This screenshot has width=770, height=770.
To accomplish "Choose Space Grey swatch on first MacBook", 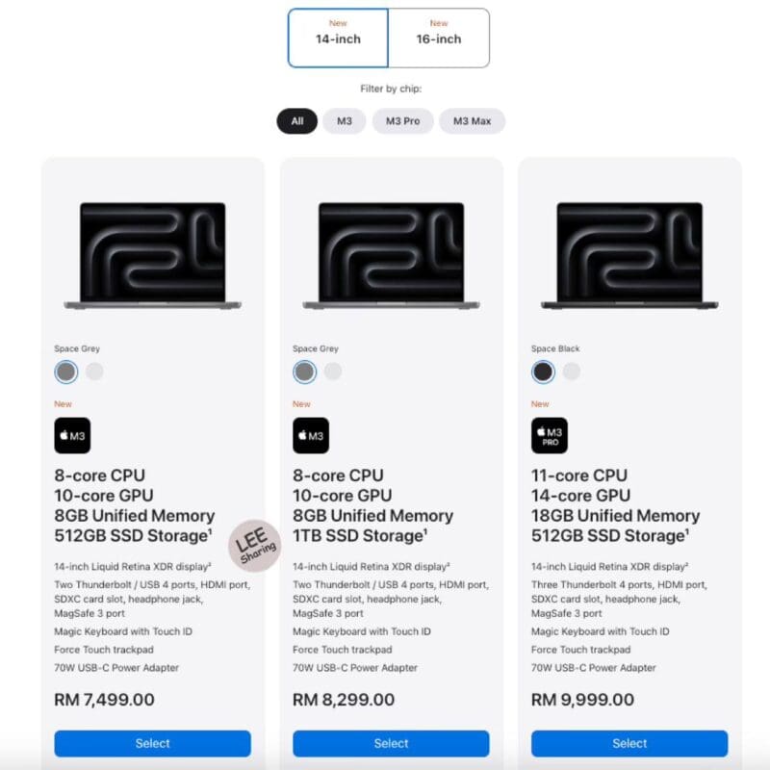I will 66,372.
